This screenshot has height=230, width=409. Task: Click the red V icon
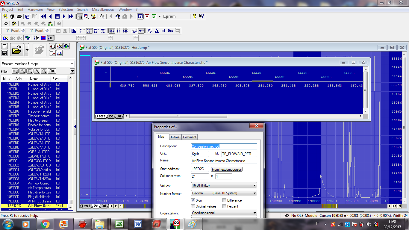tap(147, 16)
